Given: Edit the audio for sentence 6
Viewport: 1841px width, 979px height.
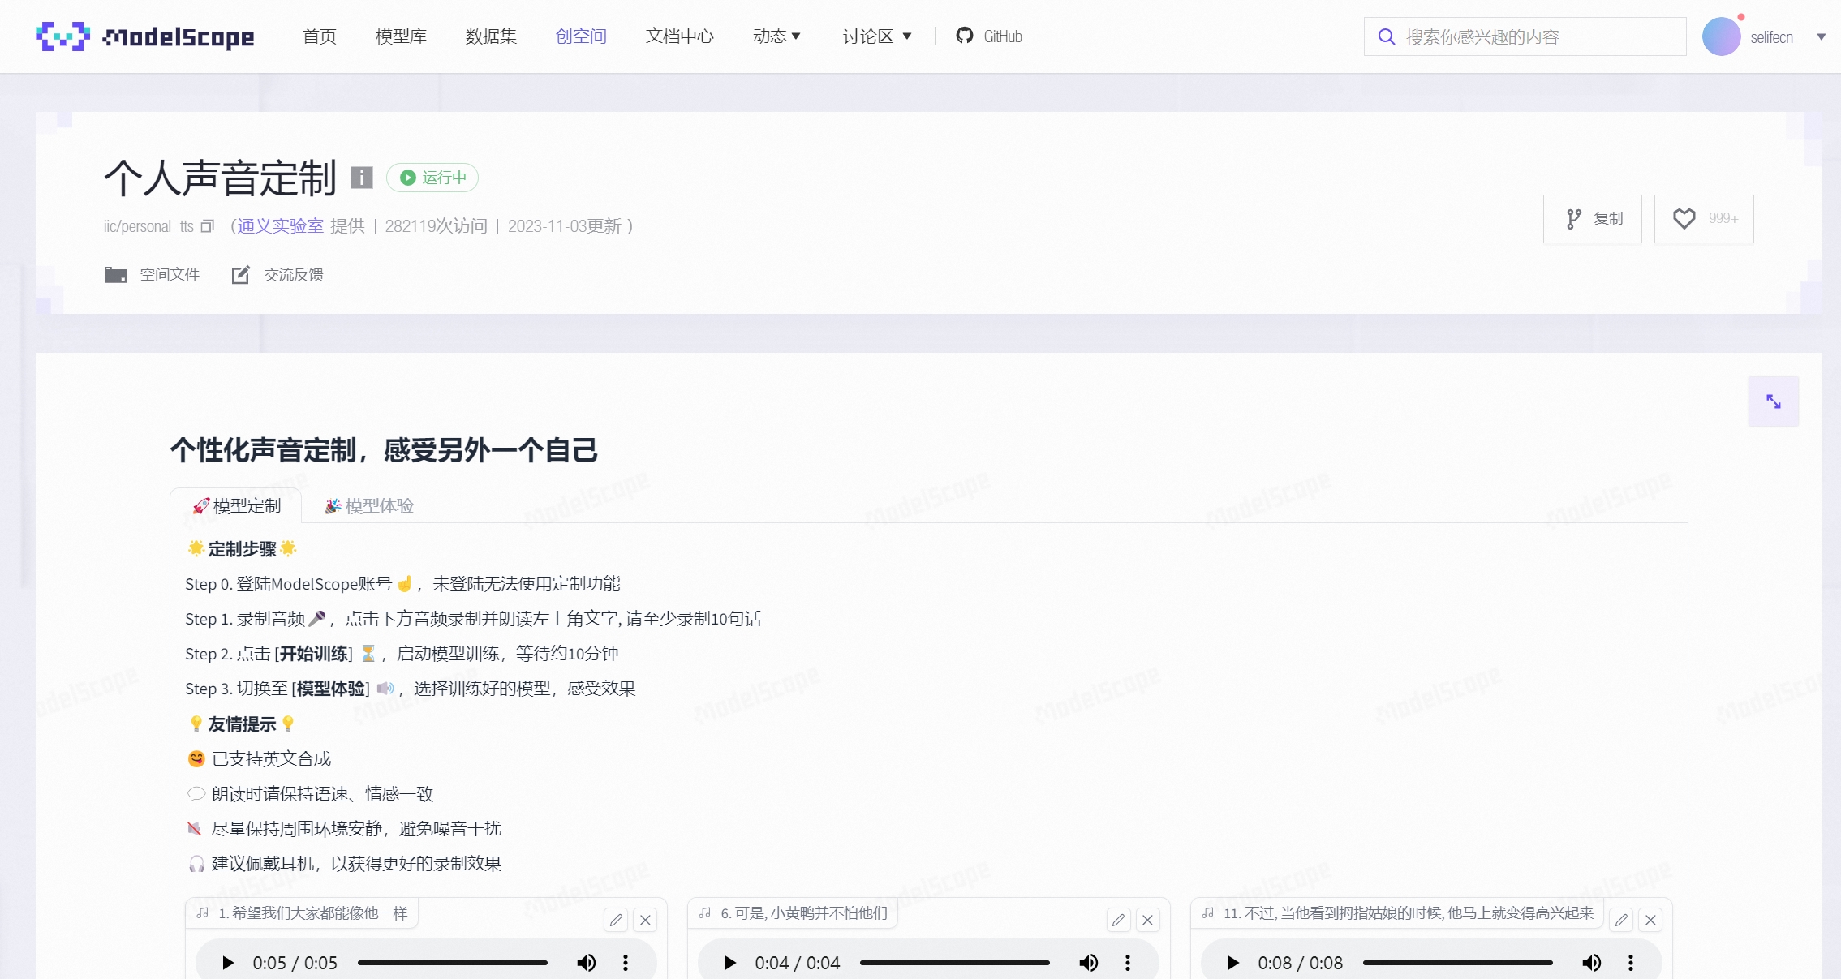Looking at the screenshot, I should (x=1118, y=920).
